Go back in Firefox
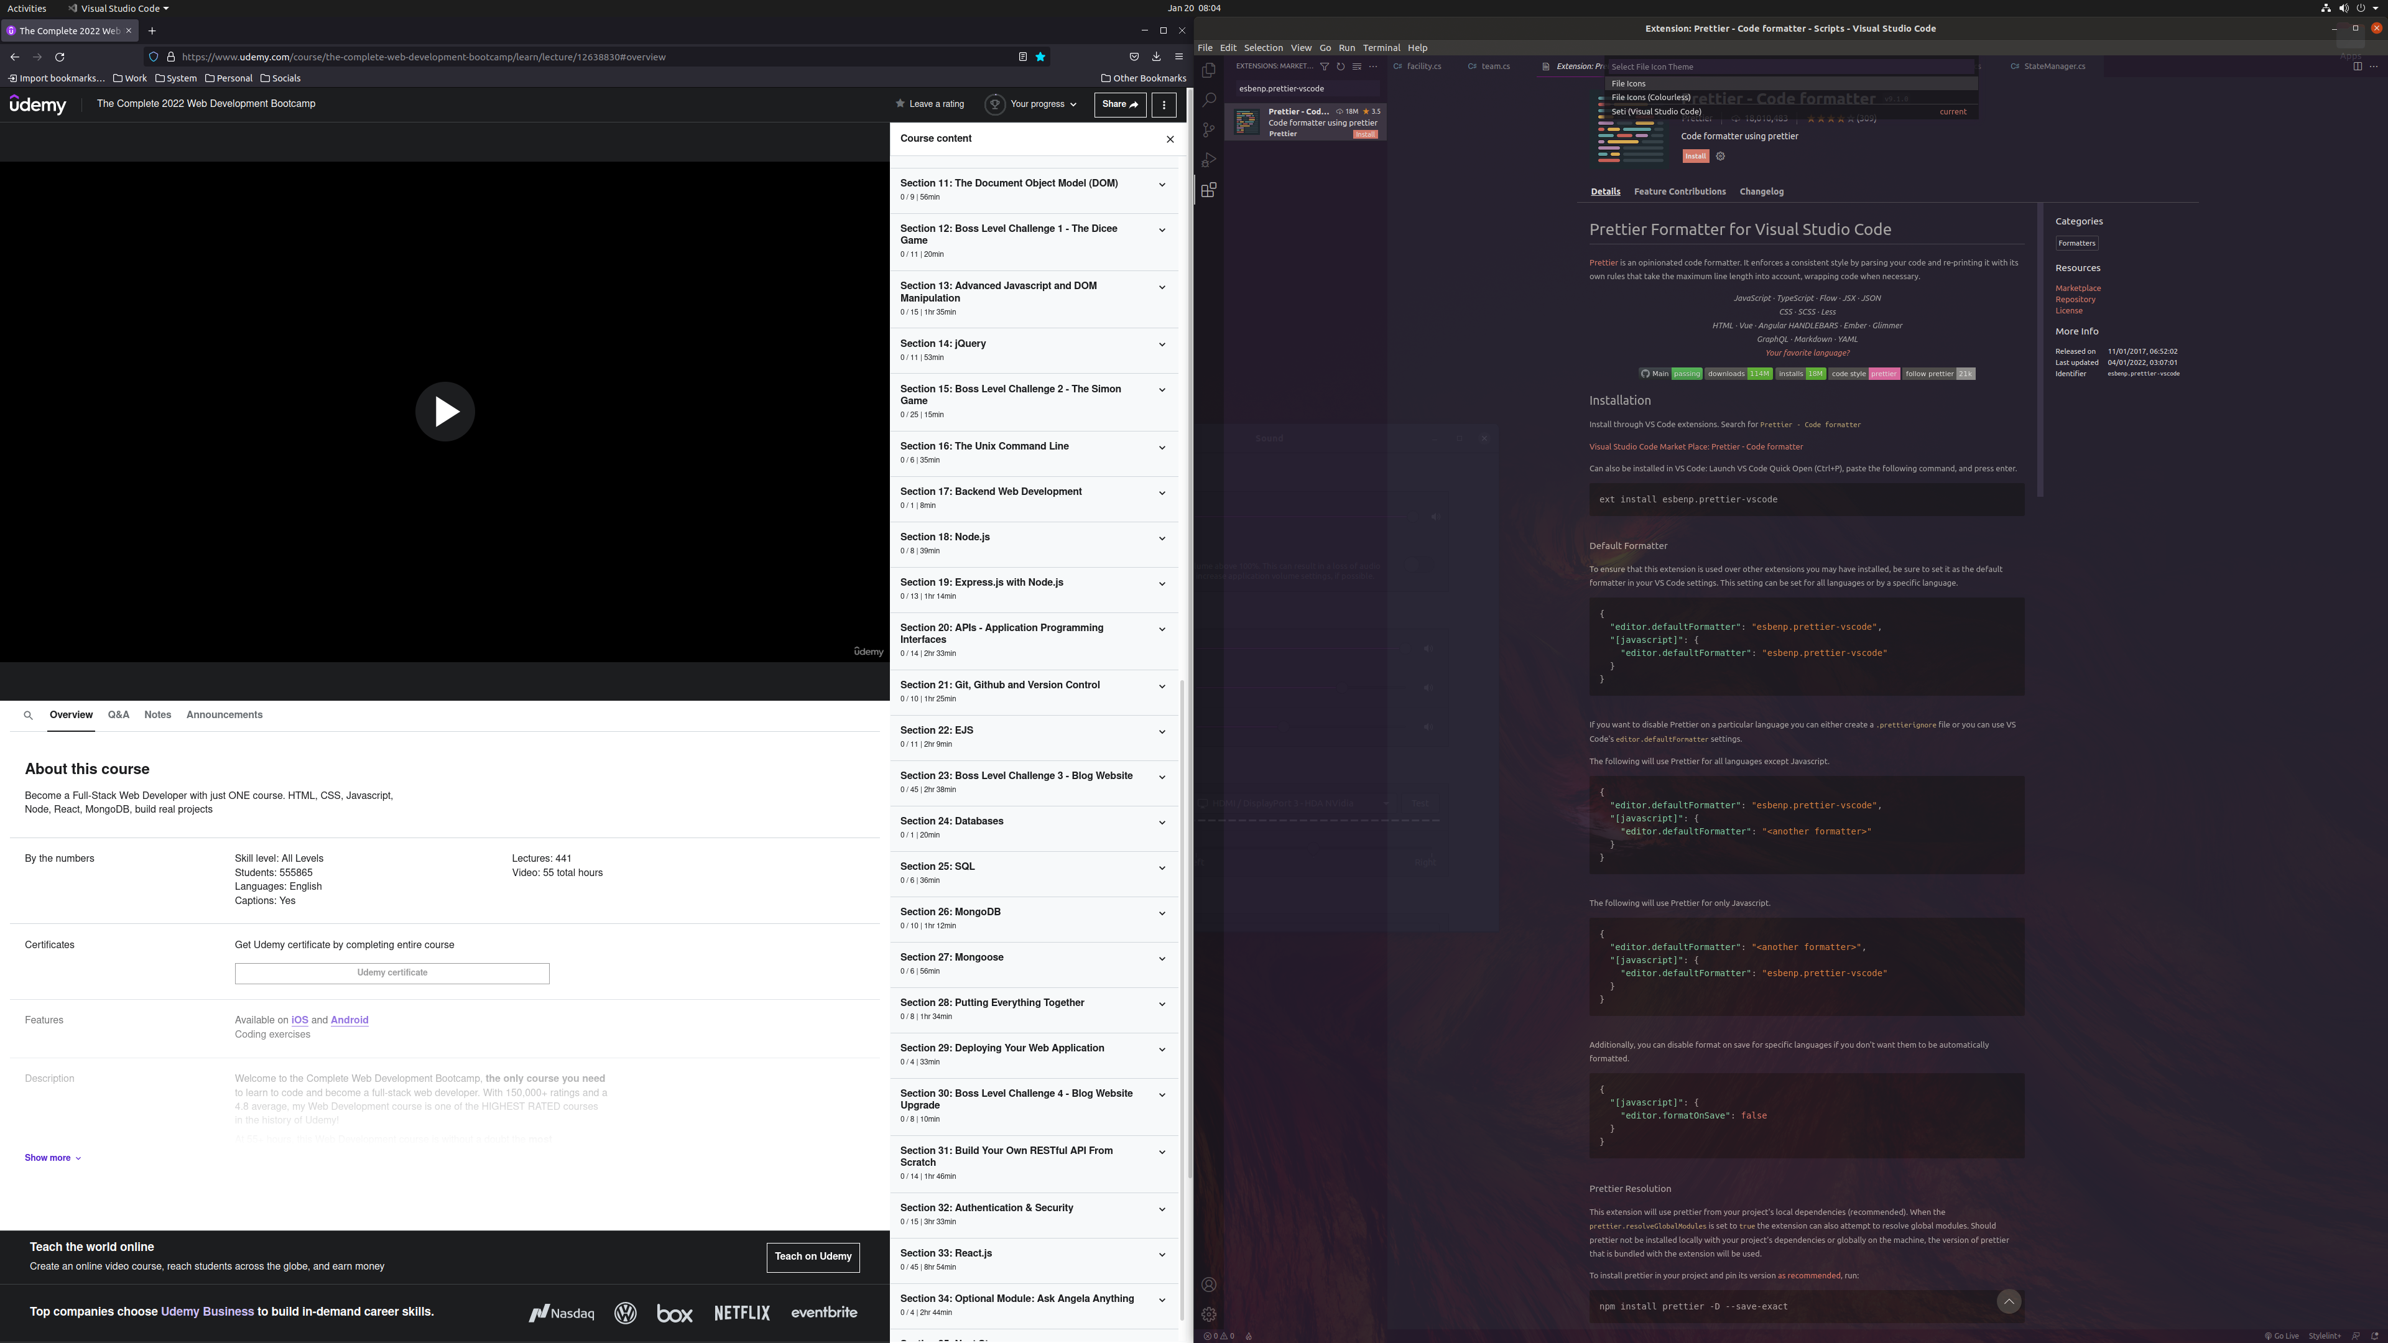Image resolution: width=2388 pixels, height=1343 pixels. click(x=15, y=57)
